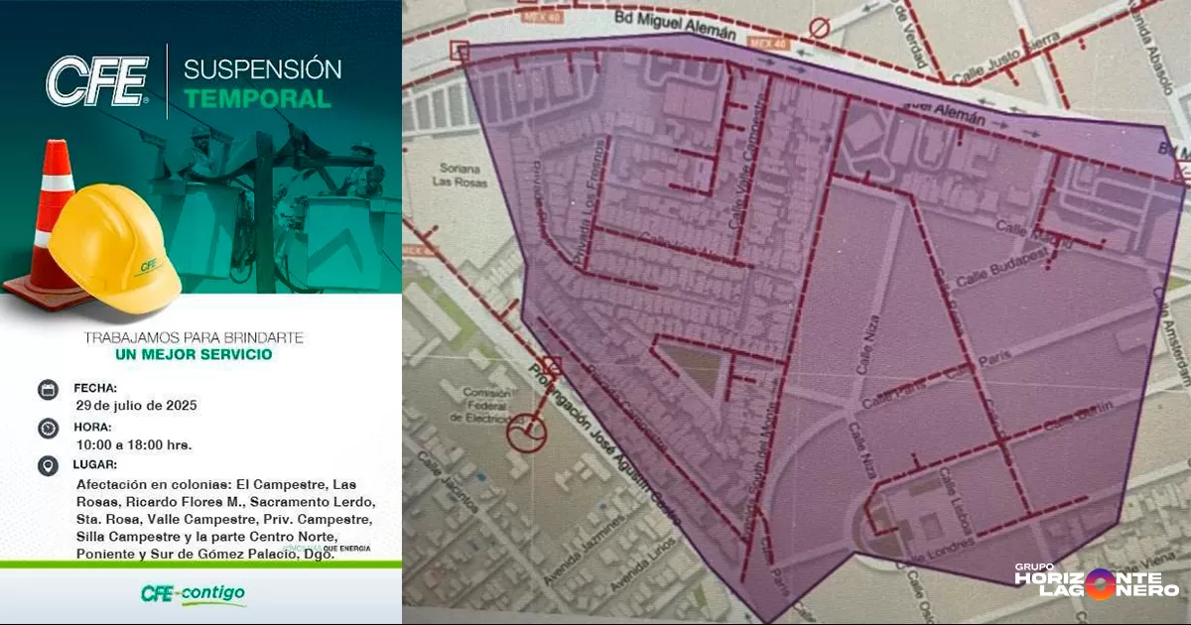Click the red square marker at the map's corner
The image size is (1191, 625).
tap(460, 51)
